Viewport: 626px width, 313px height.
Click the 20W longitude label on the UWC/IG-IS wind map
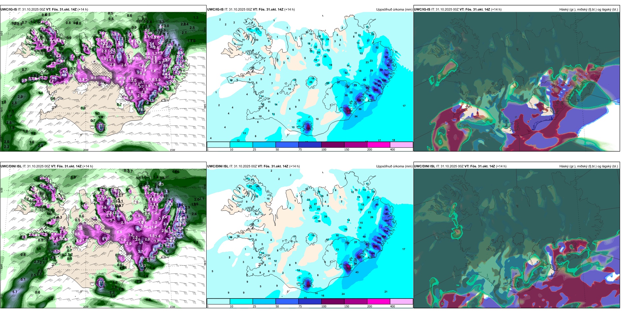(86, 150)
